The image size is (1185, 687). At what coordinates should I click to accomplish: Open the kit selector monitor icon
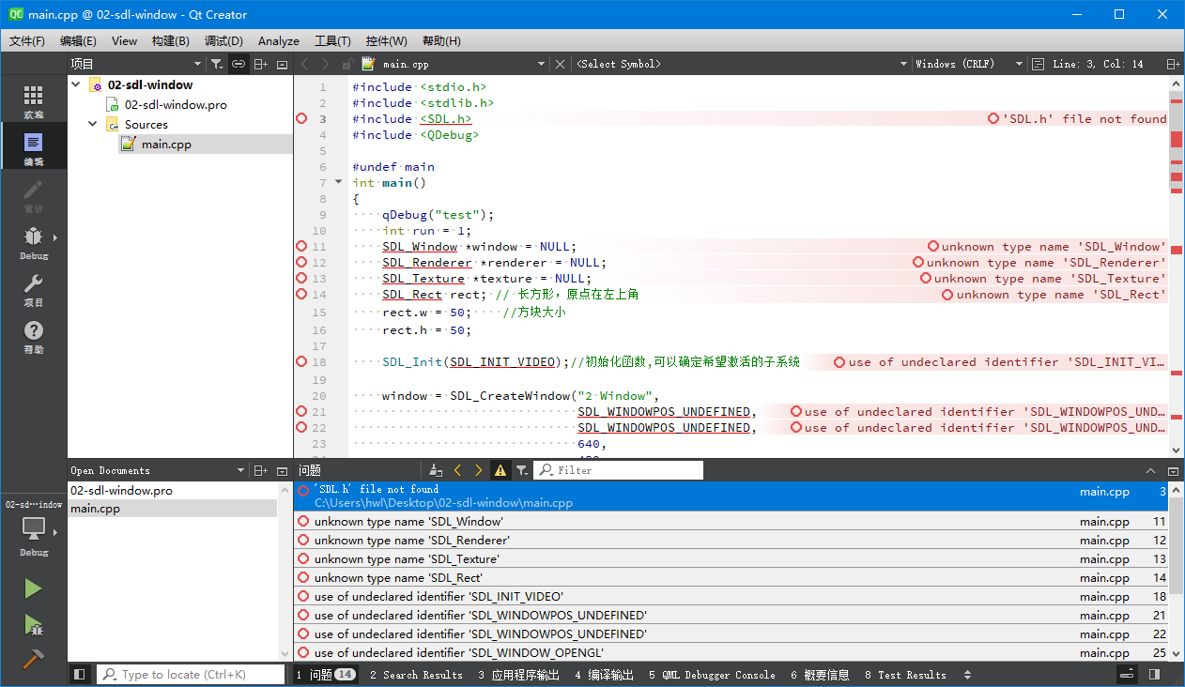(34, 531)
